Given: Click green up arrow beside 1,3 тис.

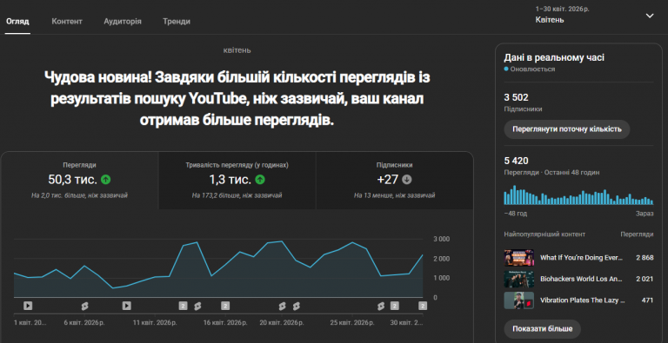Looking at the screenshot, I should (260, 180).
